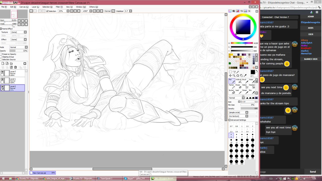Pick the move layer tool
This screenshot has height=181, width=322.
pos(230,76)
